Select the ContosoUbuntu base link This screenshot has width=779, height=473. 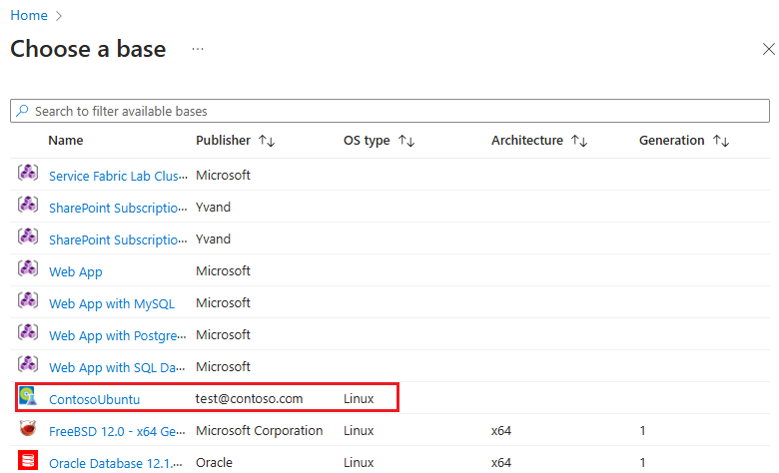94,399
